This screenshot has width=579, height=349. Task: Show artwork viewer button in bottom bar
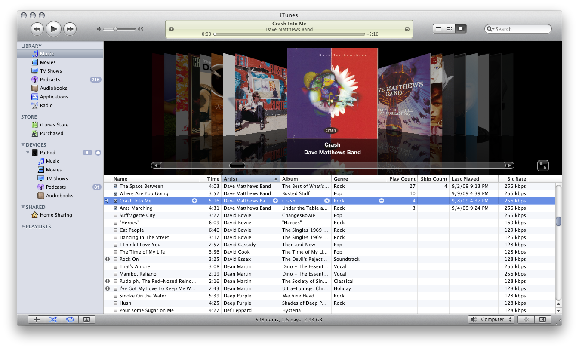[86, 319]
